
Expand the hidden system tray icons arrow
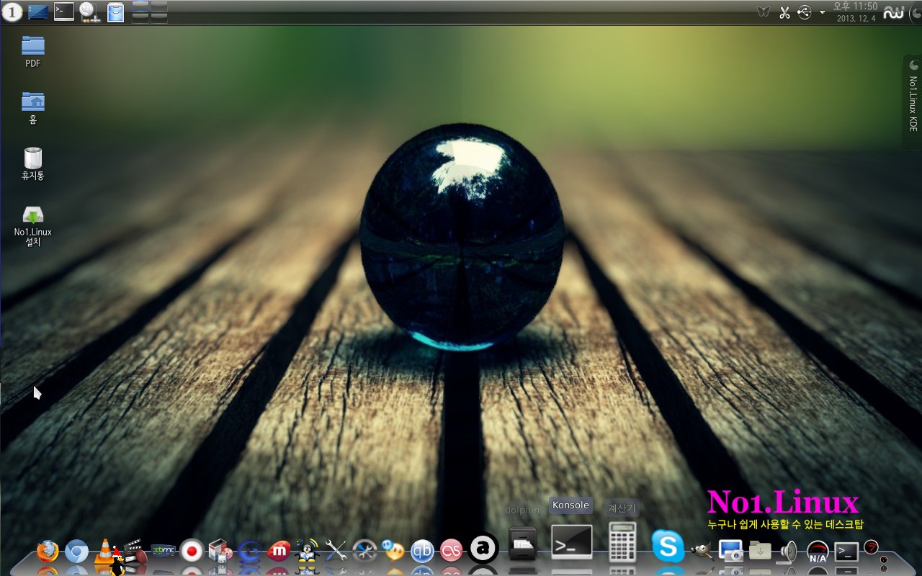click(x=822, y=12)
